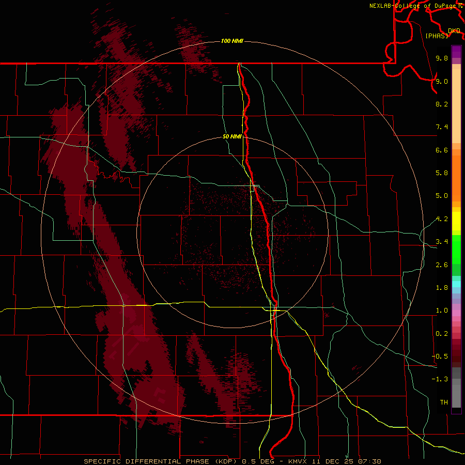Click the SPECIFIC DIFFERENTIAL PHASE caption text
465x465 pixels.
pyautogui.click(x=148, y=461)
